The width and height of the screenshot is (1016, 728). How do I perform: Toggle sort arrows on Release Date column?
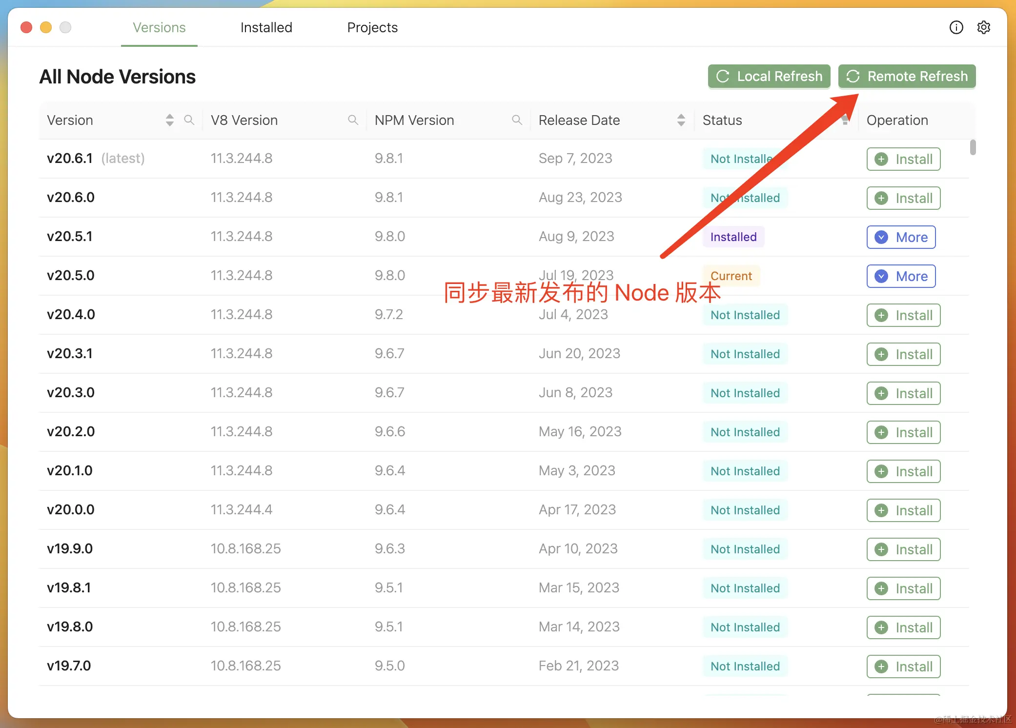(x=681, y=120)
